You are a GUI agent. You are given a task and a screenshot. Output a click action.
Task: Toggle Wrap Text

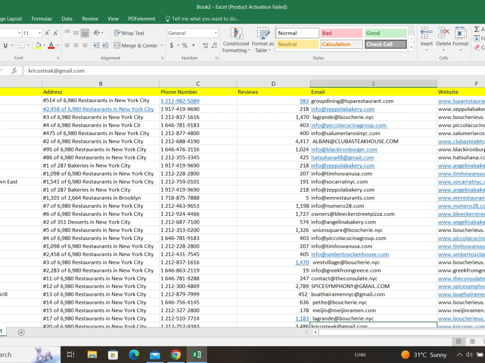(x=129, y=33)
